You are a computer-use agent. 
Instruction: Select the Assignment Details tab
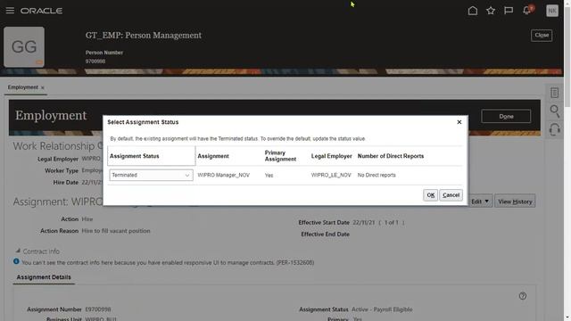tap(44, 277)
